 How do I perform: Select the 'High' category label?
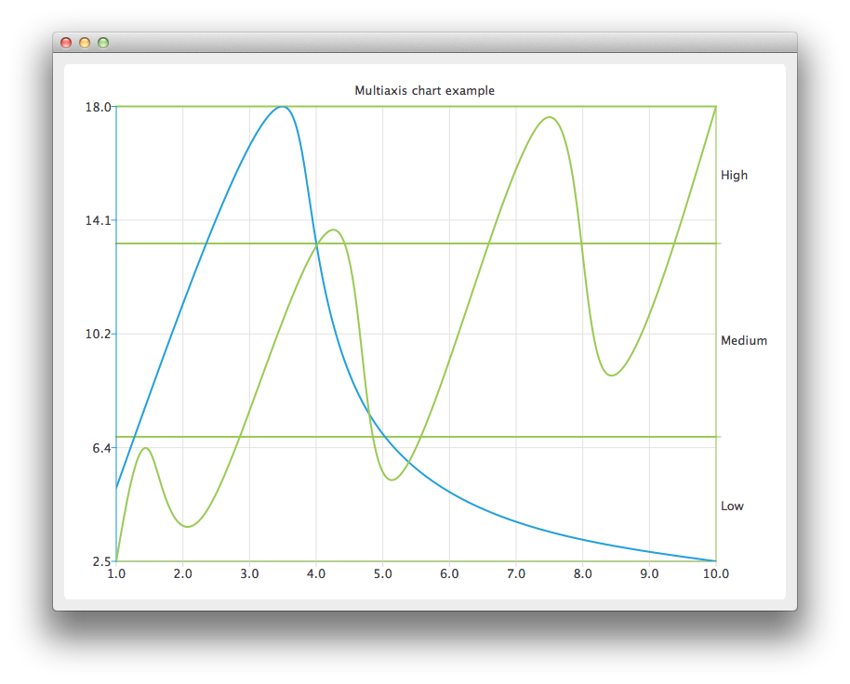click(734, 175)
